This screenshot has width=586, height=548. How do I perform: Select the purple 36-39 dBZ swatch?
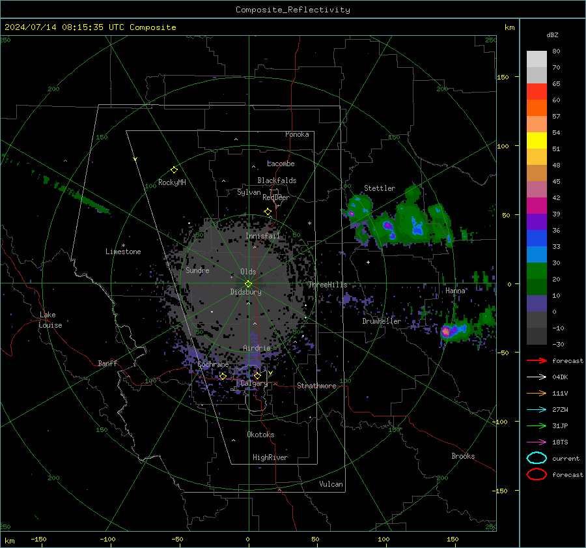click(537, 222)
